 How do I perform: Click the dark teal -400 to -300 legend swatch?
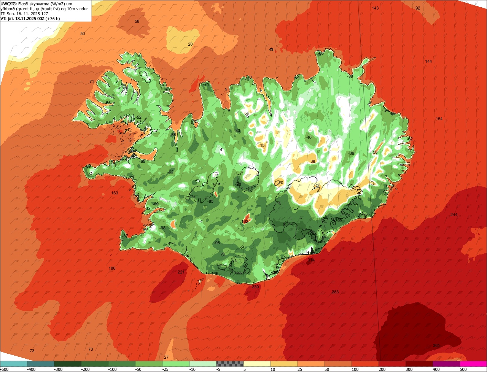41,364
